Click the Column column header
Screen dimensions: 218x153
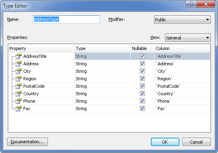point(182,48)
